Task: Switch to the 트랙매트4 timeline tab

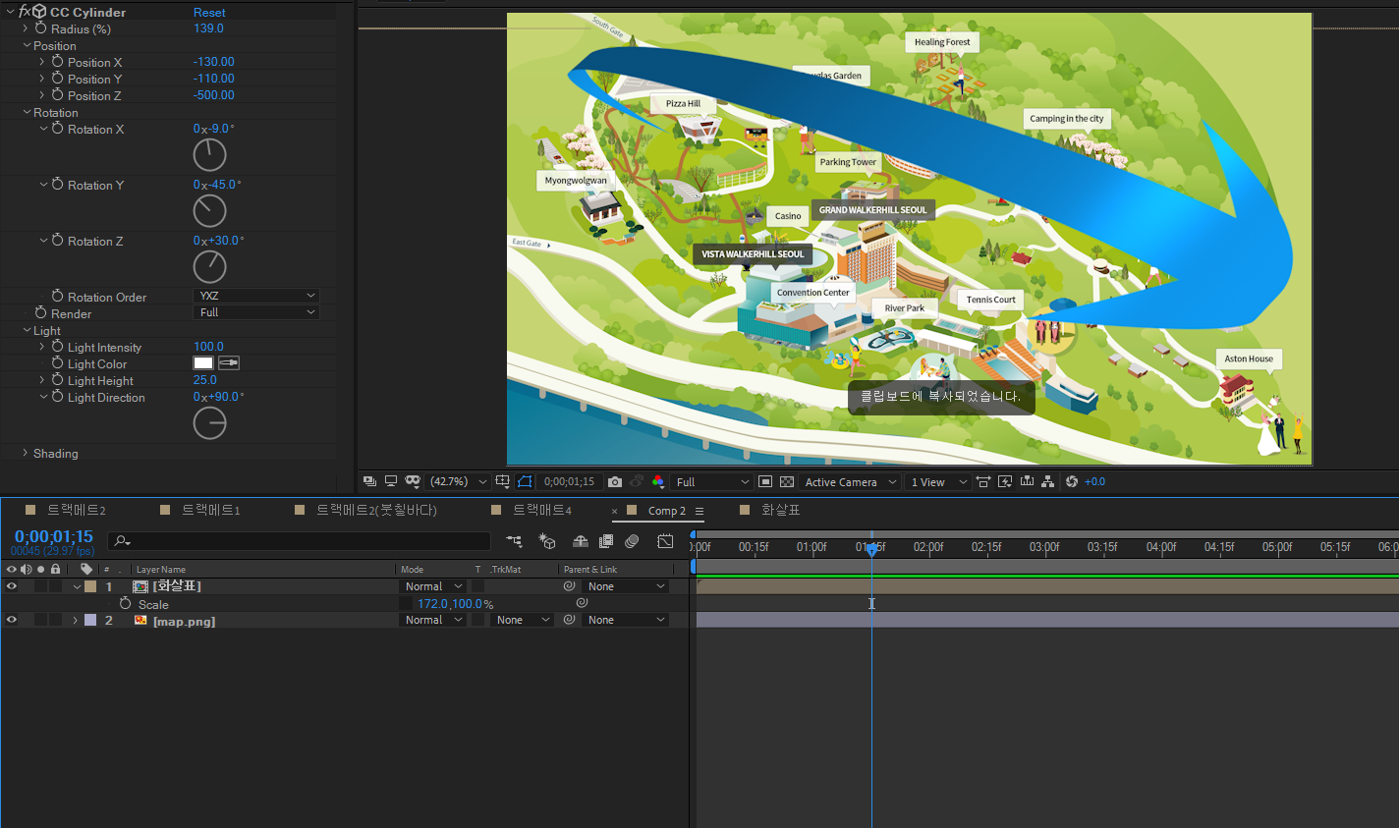Action: click(x=541, y=510)
